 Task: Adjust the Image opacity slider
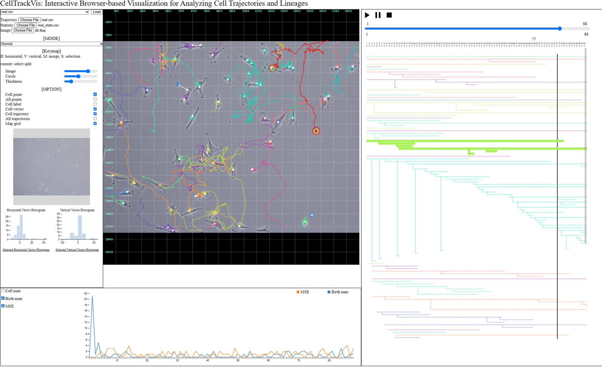tap(80, 71)
